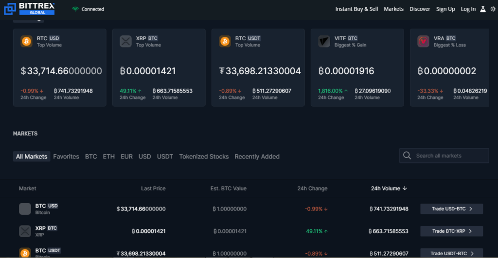Viewport: 498px width, 258px height.
Task: Click coin icon in BTC USD table row
Action: pyautogui.click(x=25, y=209)
